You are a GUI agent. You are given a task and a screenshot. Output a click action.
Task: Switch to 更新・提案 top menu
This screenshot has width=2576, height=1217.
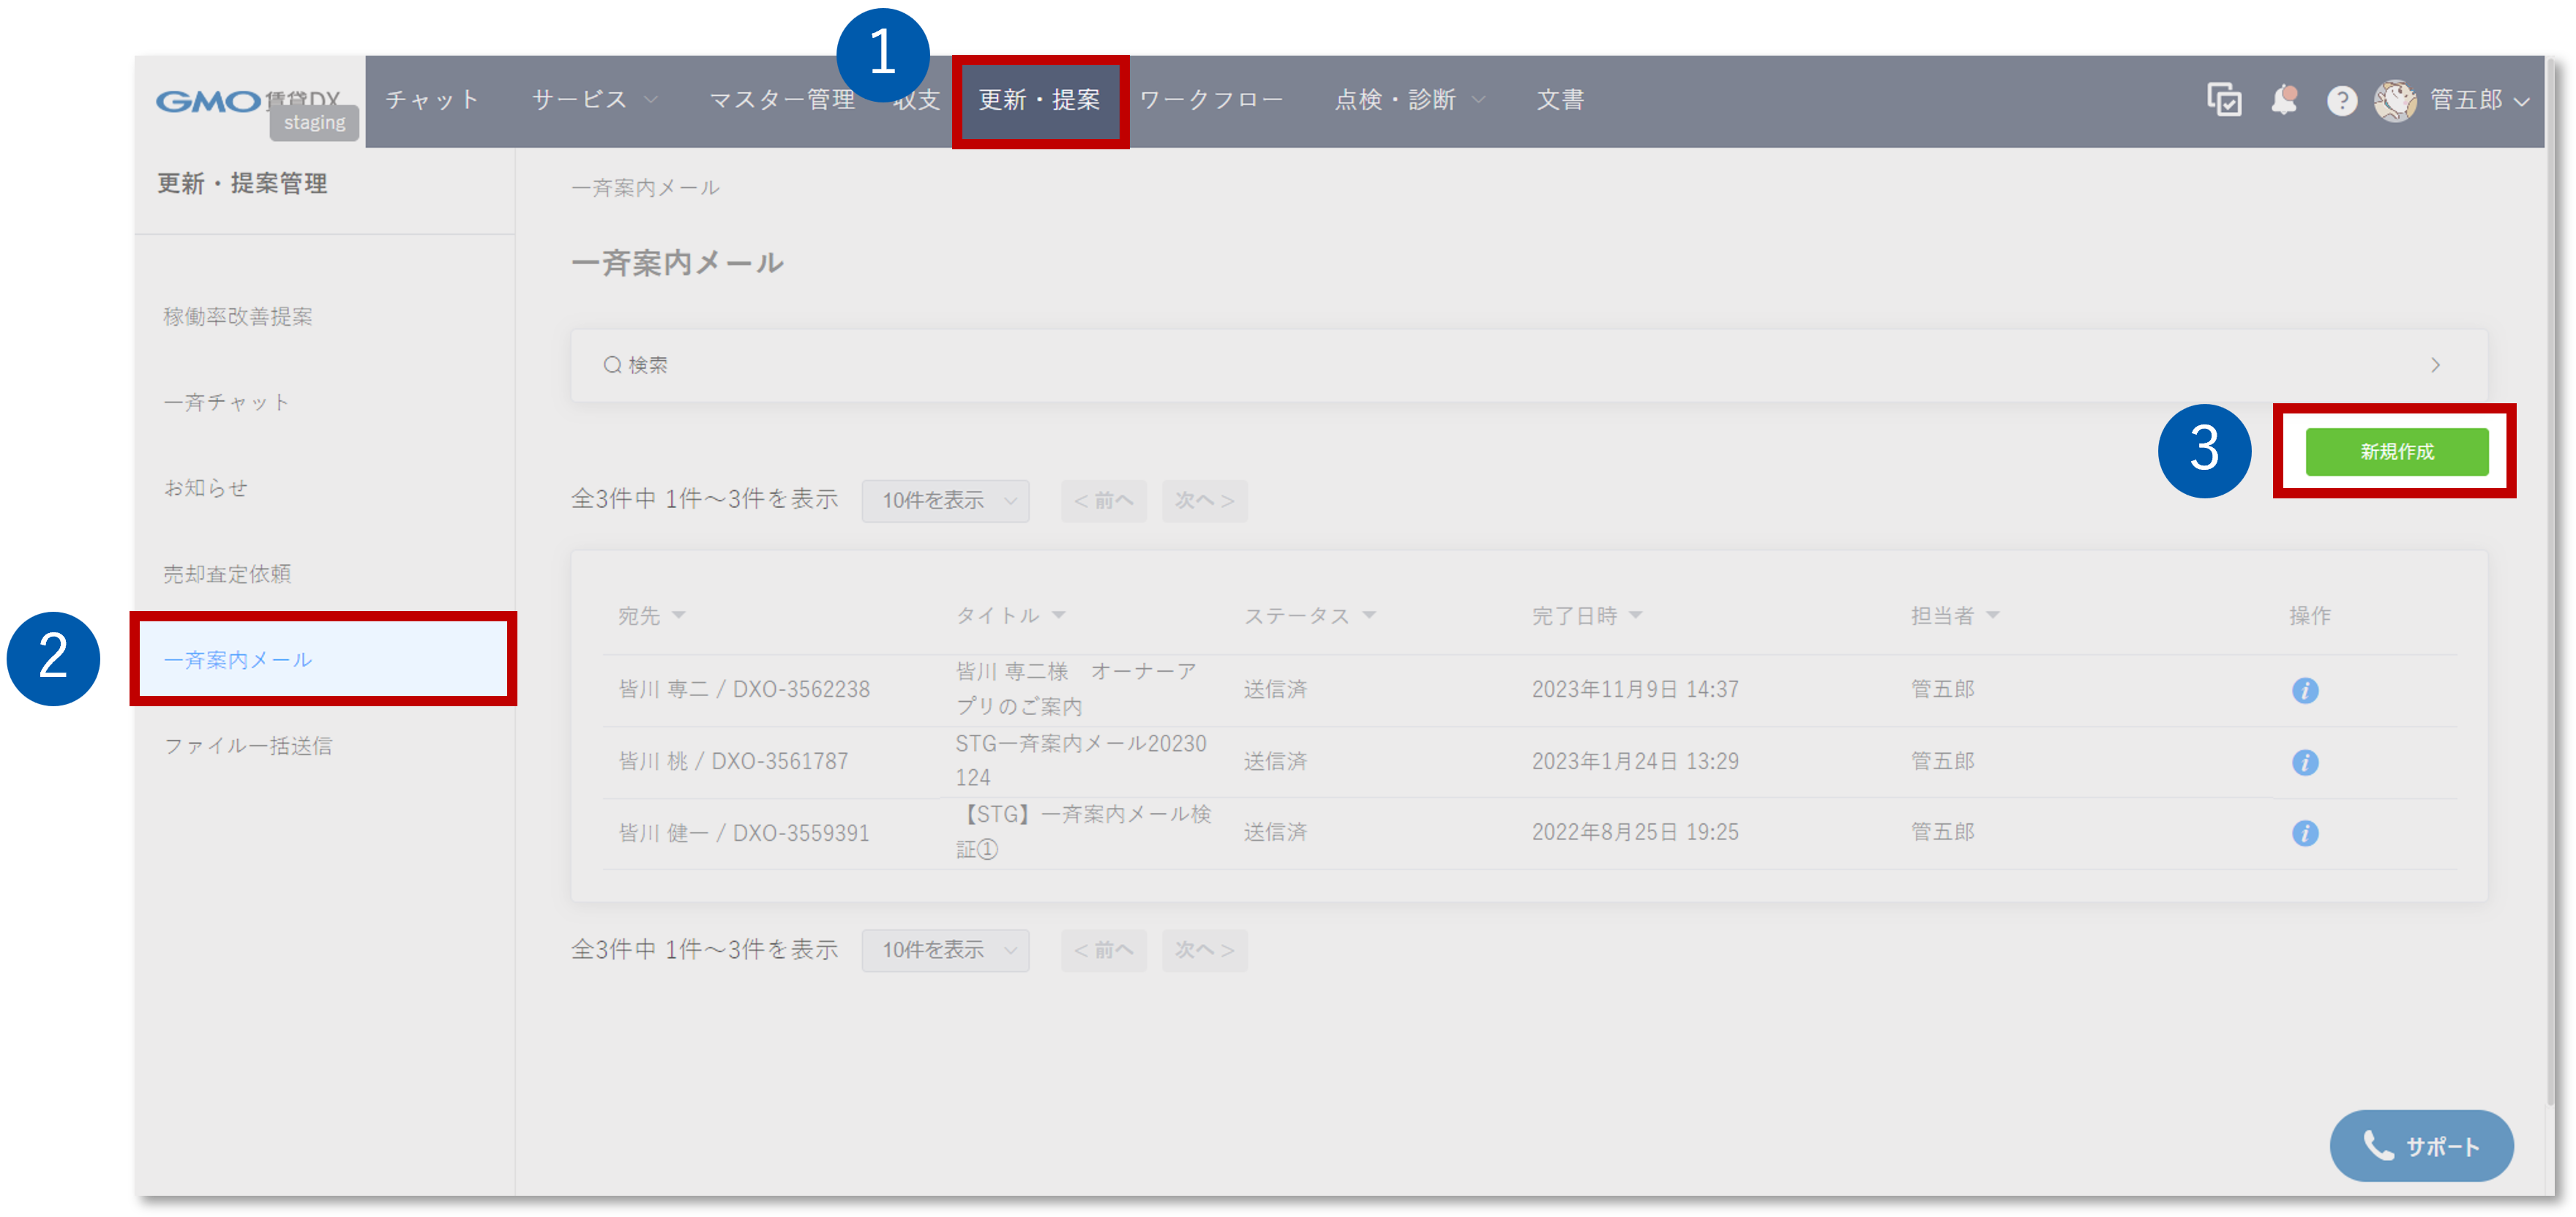pyautogui.click(x=1039, y=100)
